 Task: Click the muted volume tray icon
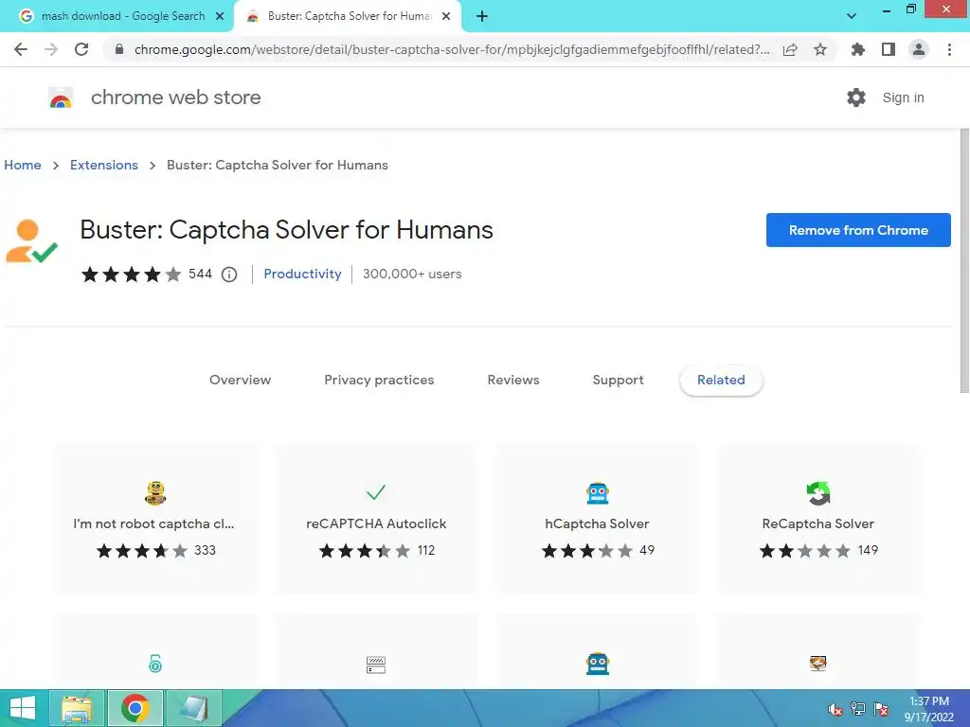click(835, 709)
